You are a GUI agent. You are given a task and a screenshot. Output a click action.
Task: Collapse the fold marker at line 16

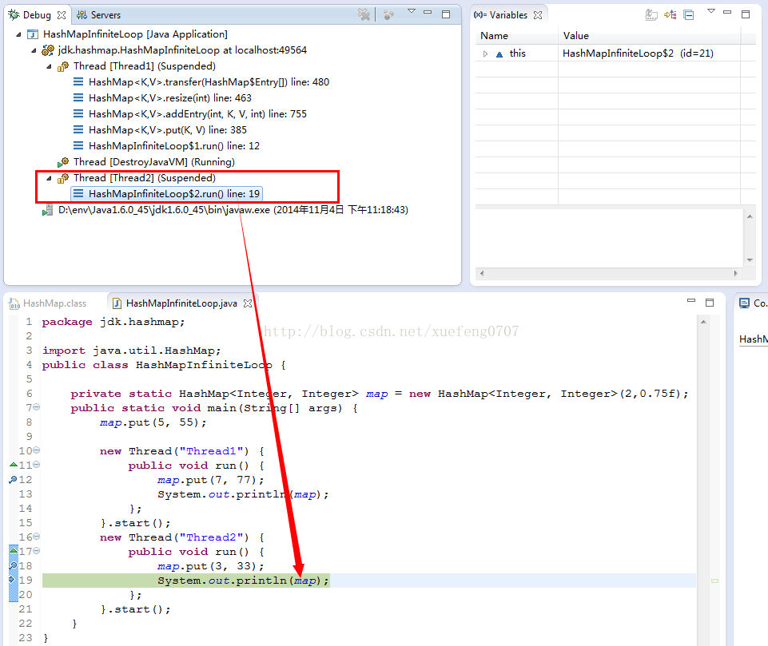click(36, 537)
